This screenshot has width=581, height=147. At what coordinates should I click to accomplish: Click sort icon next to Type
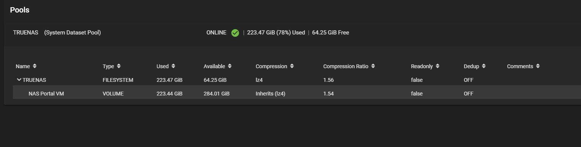click(x=119, y=66)
